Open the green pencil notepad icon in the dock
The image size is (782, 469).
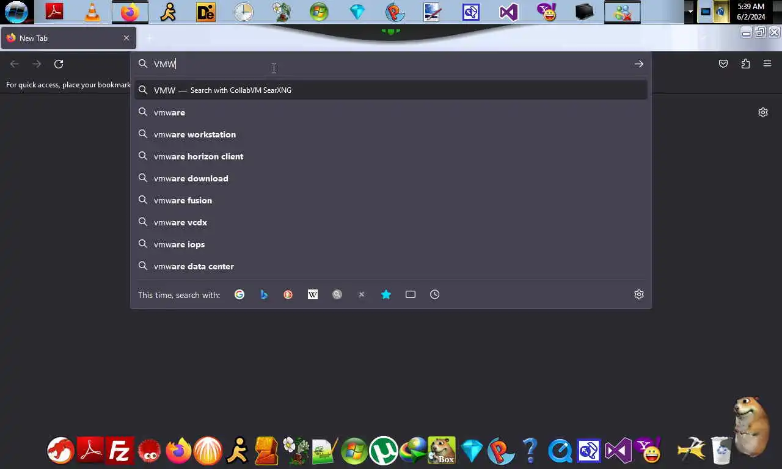coord(324,451)
